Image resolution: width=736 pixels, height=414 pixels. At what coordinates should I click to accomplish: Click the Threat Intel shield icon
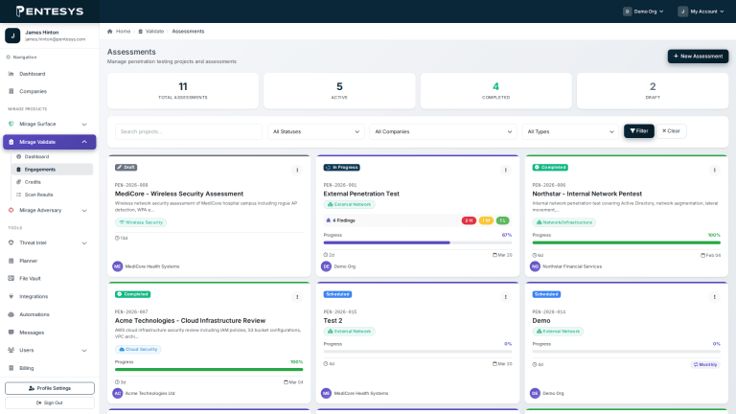pyautogui.click(x=11, y=242)
